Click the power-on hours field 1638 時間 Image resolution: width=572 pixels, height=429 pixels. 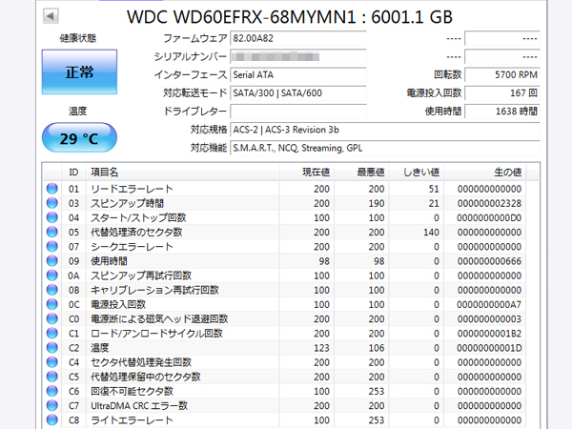click(x=502, y=112)
